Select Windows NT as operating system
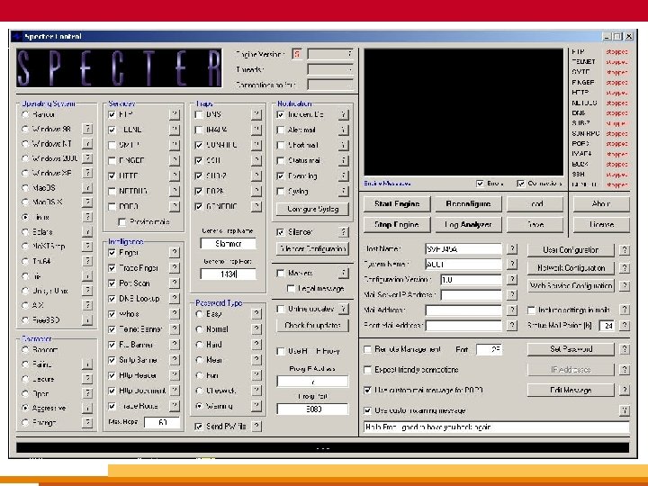Image resolution: width=648 pixels, height=486 pixels. (x=25, y=144)
